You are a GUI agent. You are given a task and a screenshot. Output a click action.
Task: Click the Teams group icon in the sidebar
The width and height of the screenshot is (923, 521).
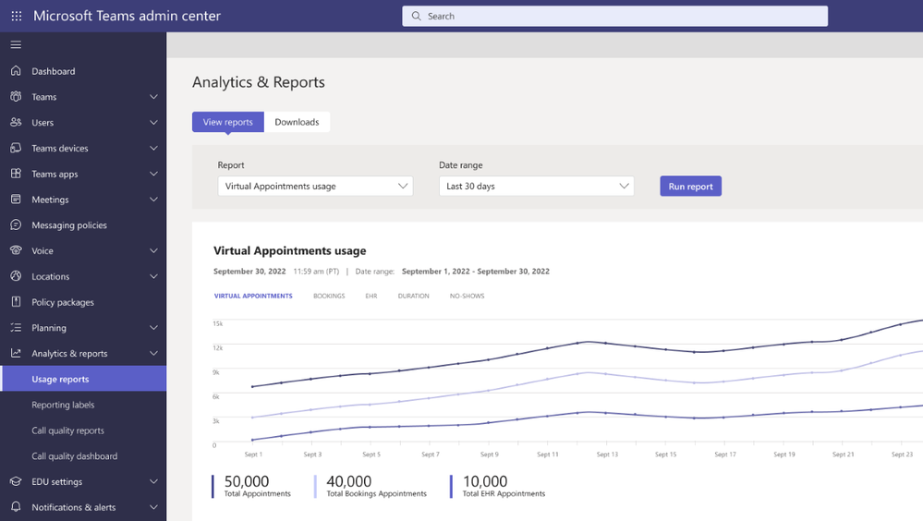click(16, 97)
